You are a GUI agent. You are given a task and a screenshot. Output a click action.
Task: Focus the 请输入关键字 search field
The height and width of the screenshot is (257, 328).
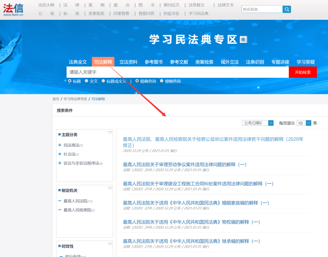[x=178, y=72]
